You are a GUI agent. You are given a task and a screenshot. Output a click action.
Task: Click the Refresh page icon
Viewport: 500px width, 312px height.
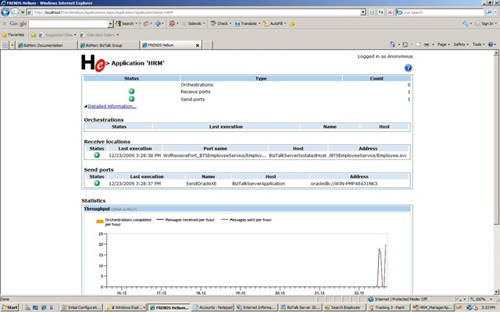coord(380,12)
